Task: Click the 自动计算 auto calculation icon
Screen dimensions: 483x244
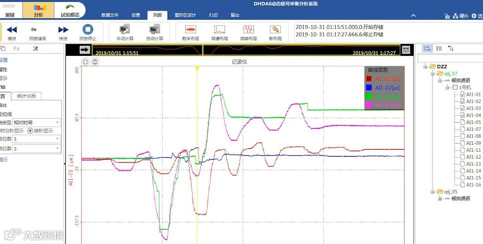Action: [x=155, y=29]
